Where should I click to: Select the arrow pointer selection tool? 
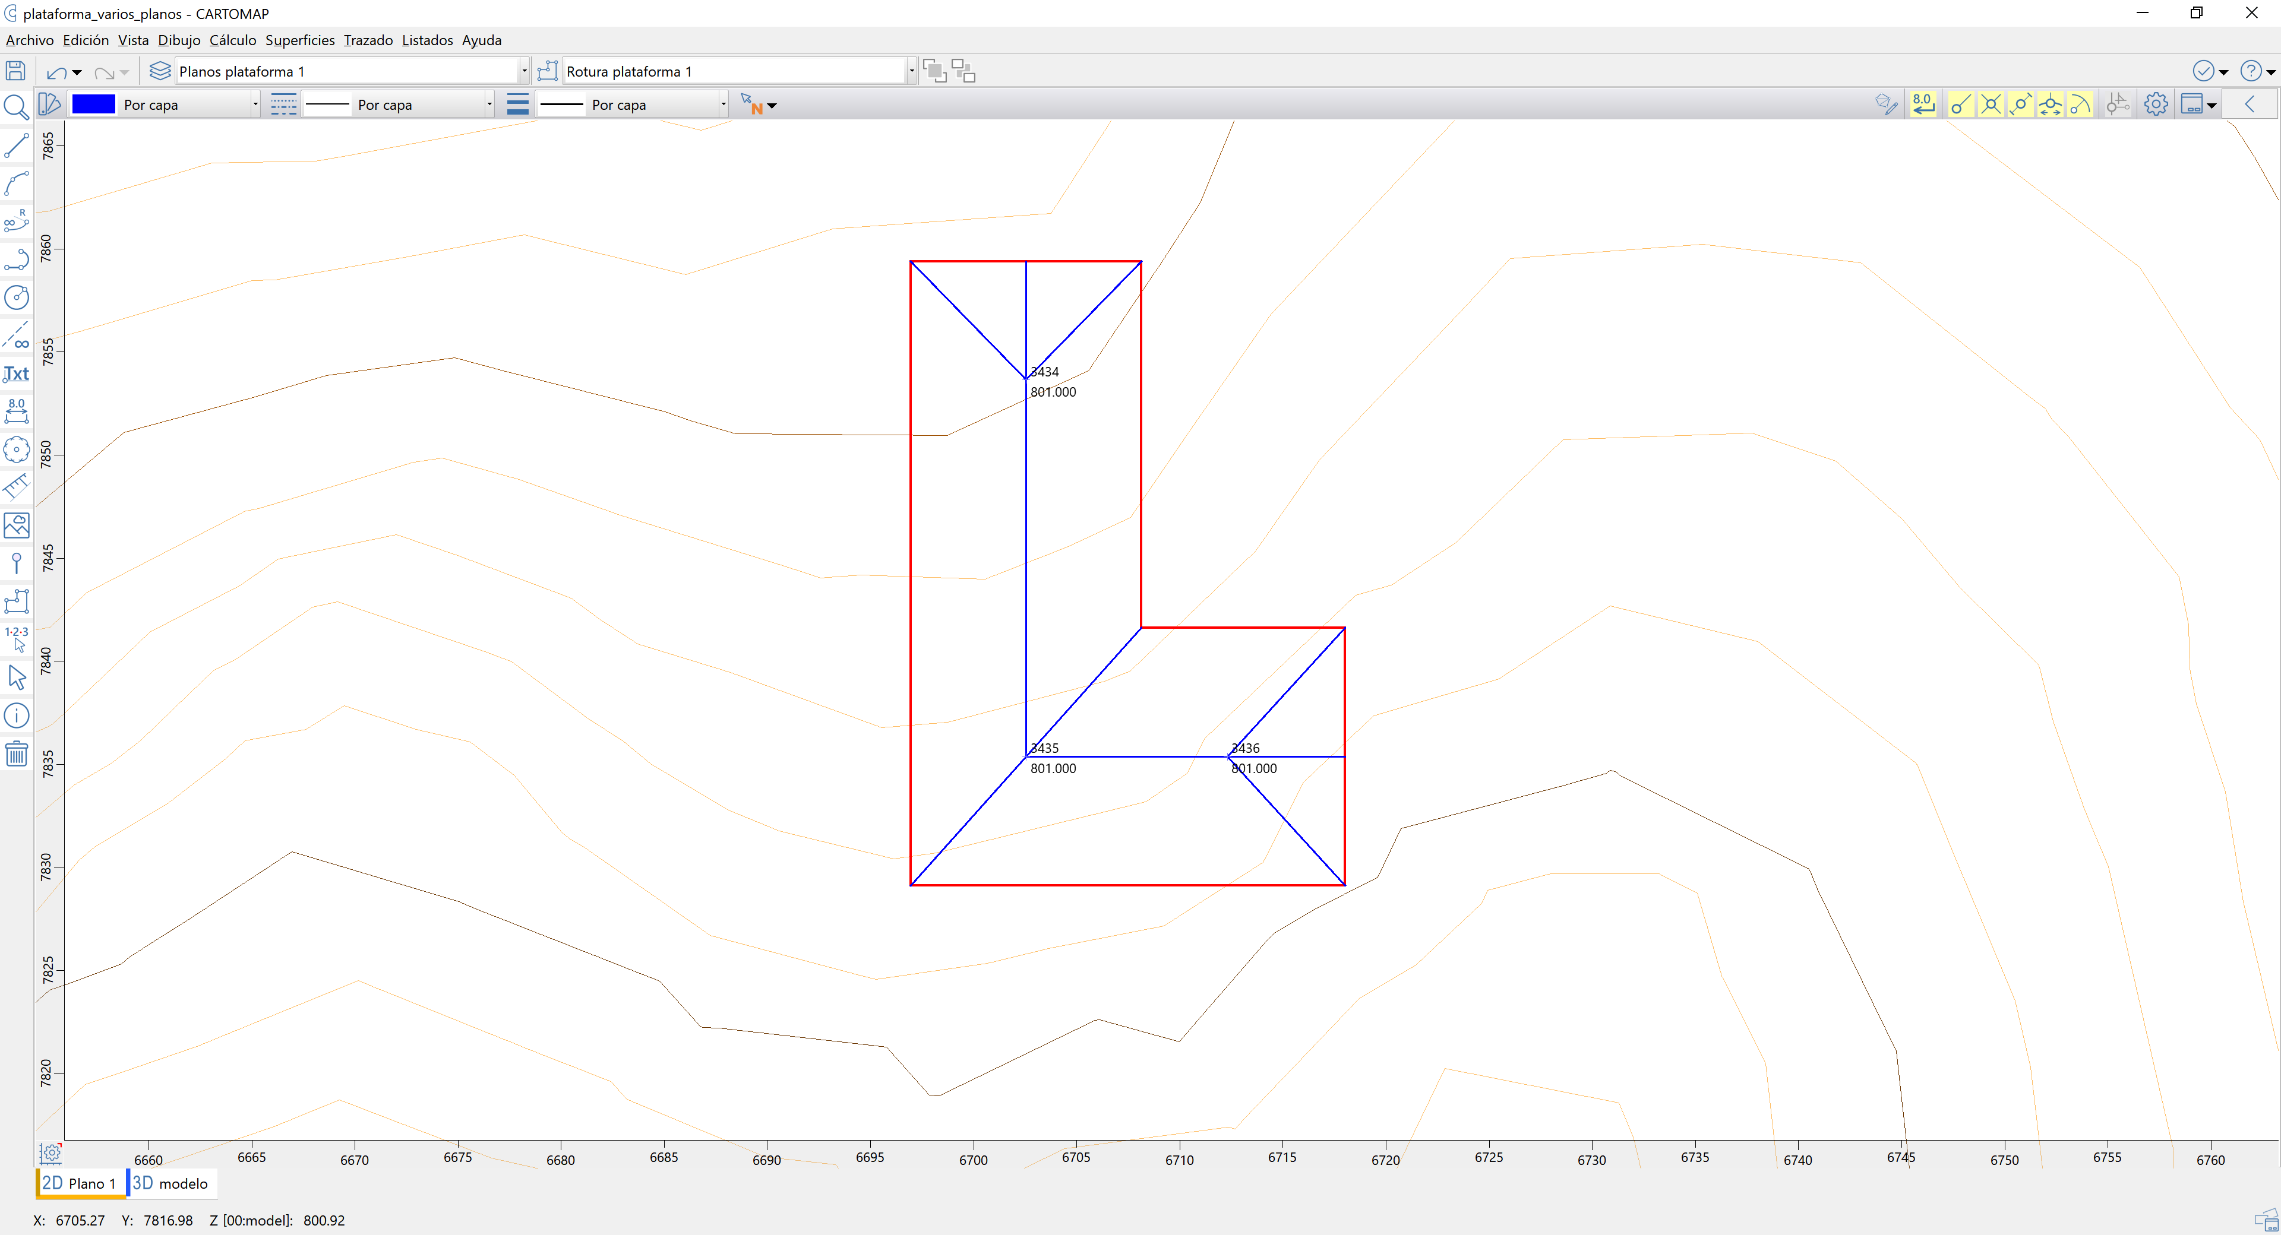tap(16, 678)
